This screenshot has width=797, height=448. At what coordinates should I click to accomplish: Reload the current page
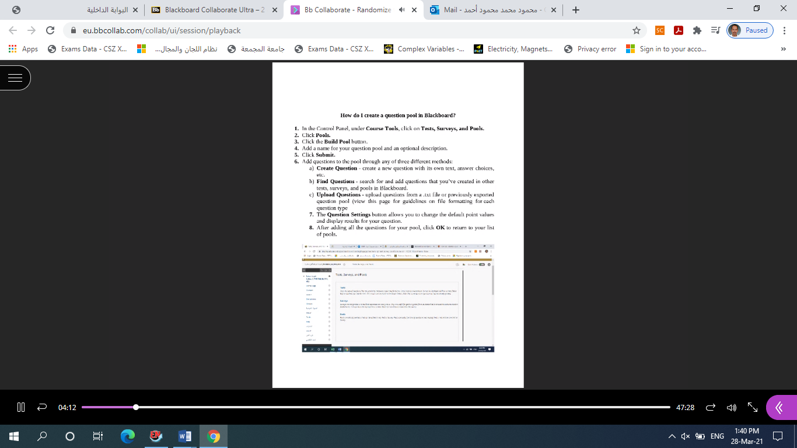[50, 30]
